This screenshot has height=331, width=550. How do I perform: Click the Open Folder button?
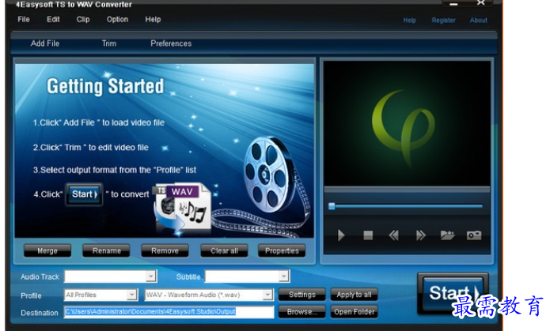[x=354, y=312]
